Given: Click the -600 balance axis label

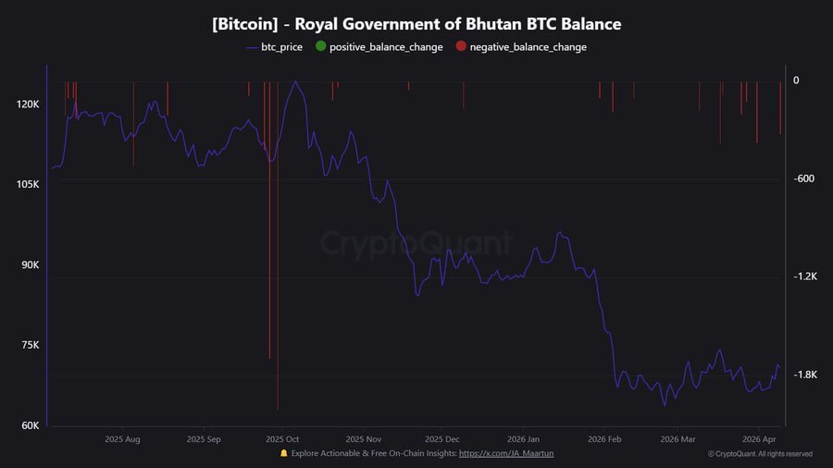Looking at the screenshot, I should (802, 179).
